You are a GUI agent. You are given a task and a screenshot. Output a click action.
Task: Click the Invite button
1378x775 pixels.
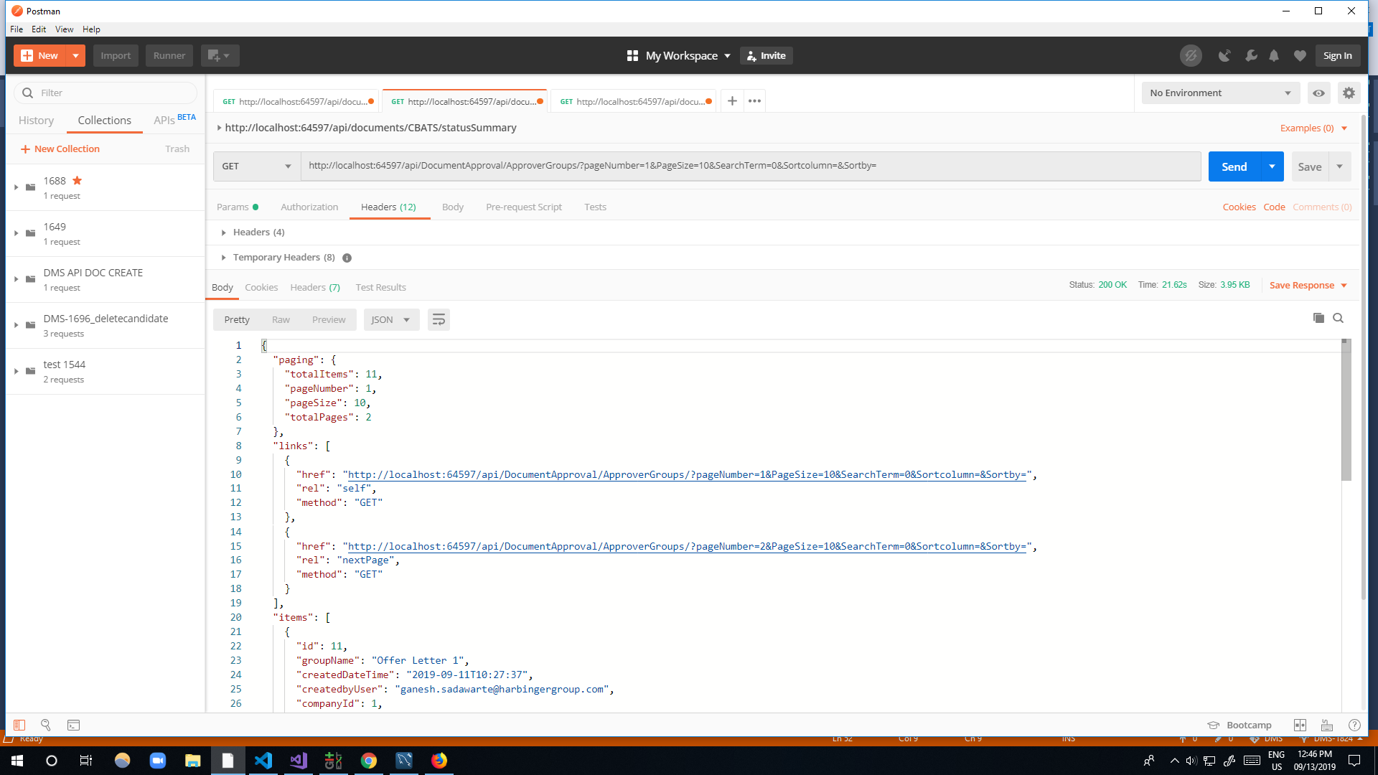(x=767, y=55)
